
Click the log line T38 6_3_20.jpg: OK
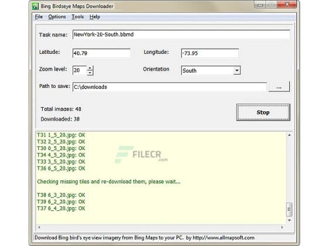61,195
